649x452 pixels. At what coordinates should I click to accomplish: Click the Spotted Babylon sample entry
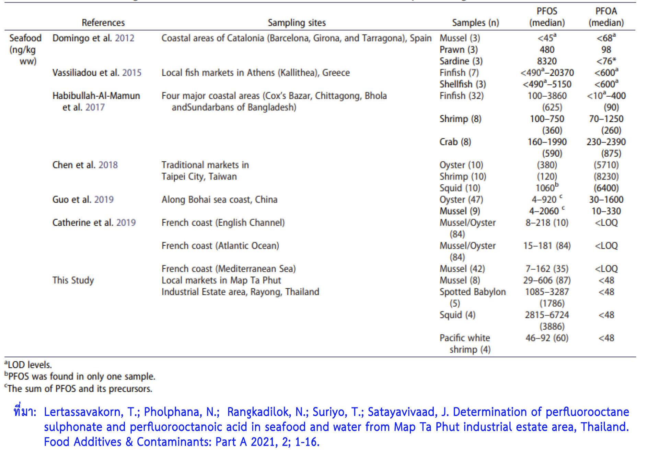(x=472, y=292)
